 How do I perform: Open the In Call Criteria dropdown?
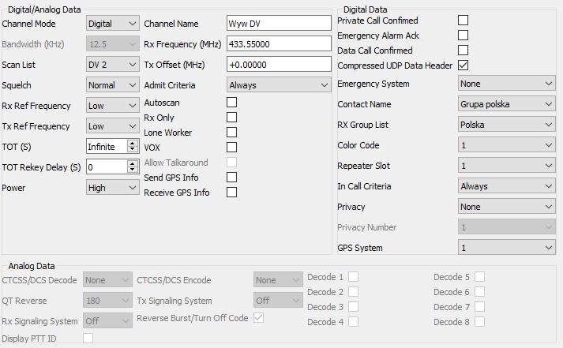pyautogui.click(x=506, y=186)
